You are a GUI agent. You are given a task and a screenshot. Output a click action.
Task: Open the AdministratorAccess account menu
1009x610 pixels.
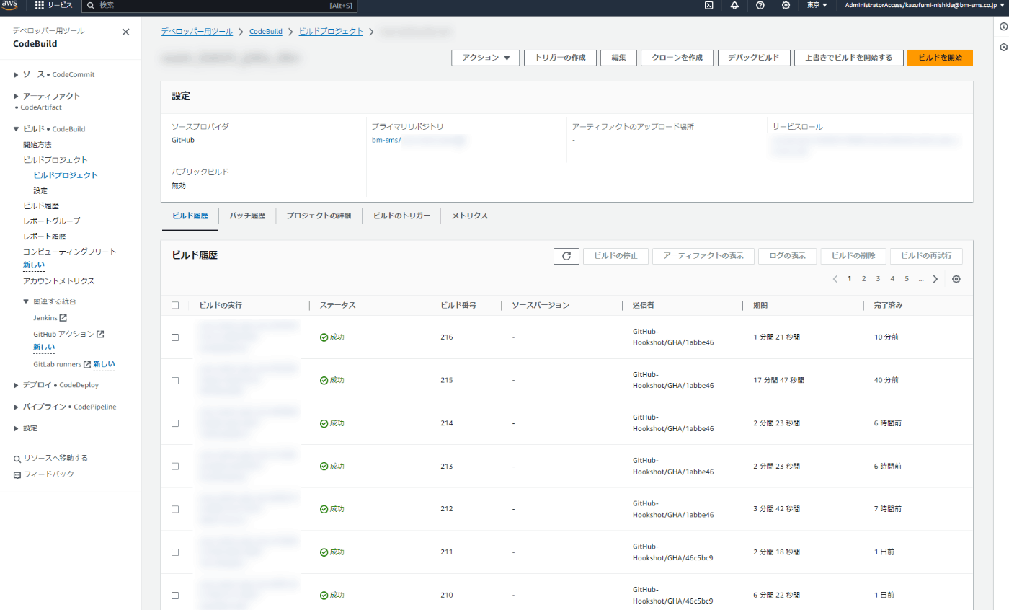coord(924,5)
